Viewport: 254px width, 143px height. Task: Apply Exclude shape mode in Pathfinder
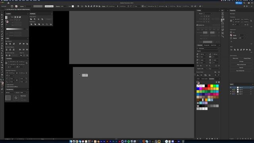[x=42, y=19]
